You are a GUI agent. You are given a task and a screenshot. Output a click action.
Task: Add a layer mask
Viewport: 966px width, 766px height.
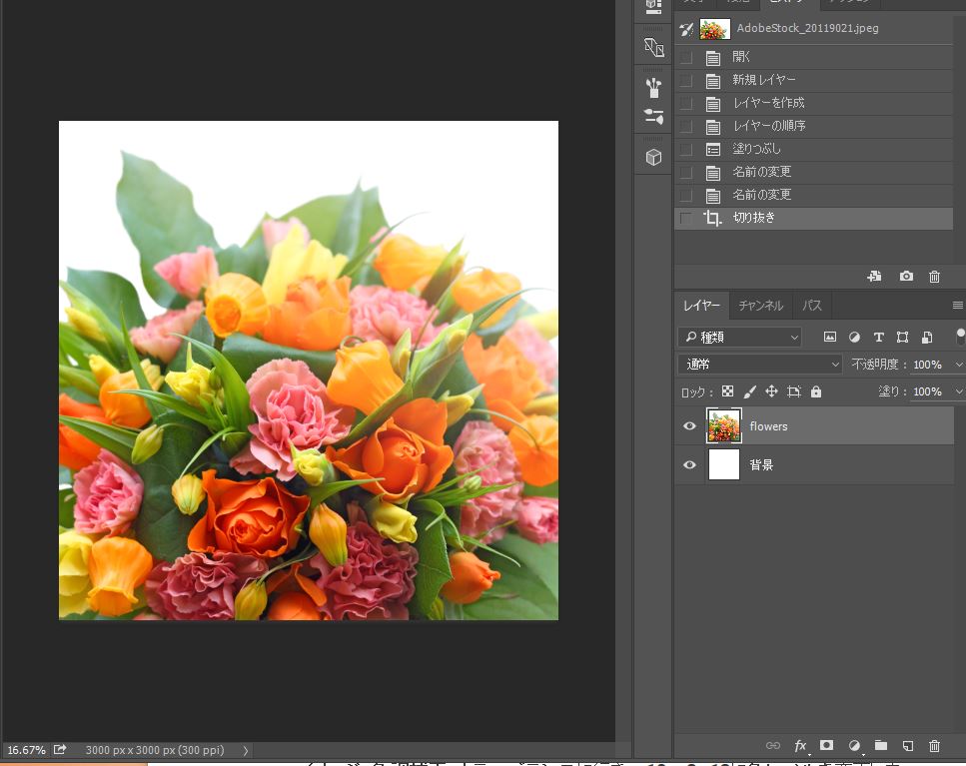(x=827, y=746)
